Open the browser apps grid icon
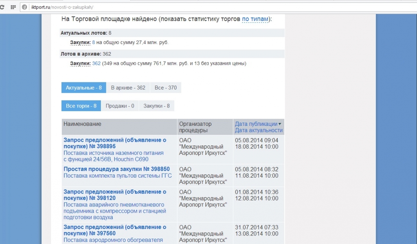Screen dimensions: 417x244 pos(13,7)
